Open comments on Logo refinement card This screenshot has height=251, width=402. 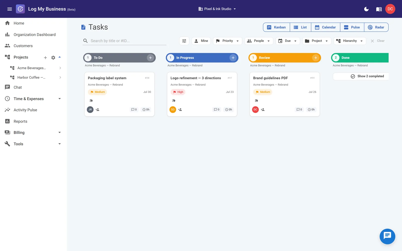pos(217,110)
